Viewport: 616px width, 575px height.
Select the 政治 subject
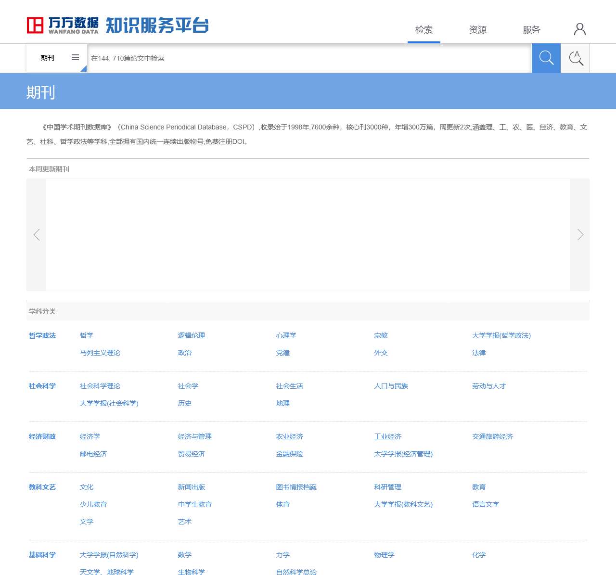click(185, 353)
